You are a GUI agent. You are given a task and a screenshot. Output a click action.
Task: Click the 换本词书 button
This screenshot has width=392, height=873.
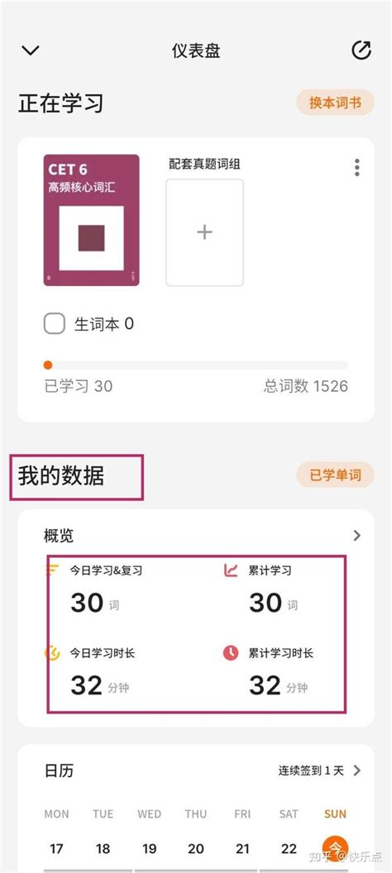(x=335, y=103)
